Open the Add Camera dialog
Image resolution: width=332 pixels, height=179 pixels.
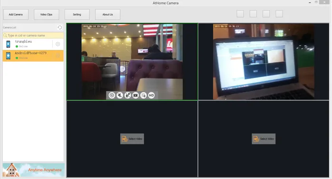[16, 14]
